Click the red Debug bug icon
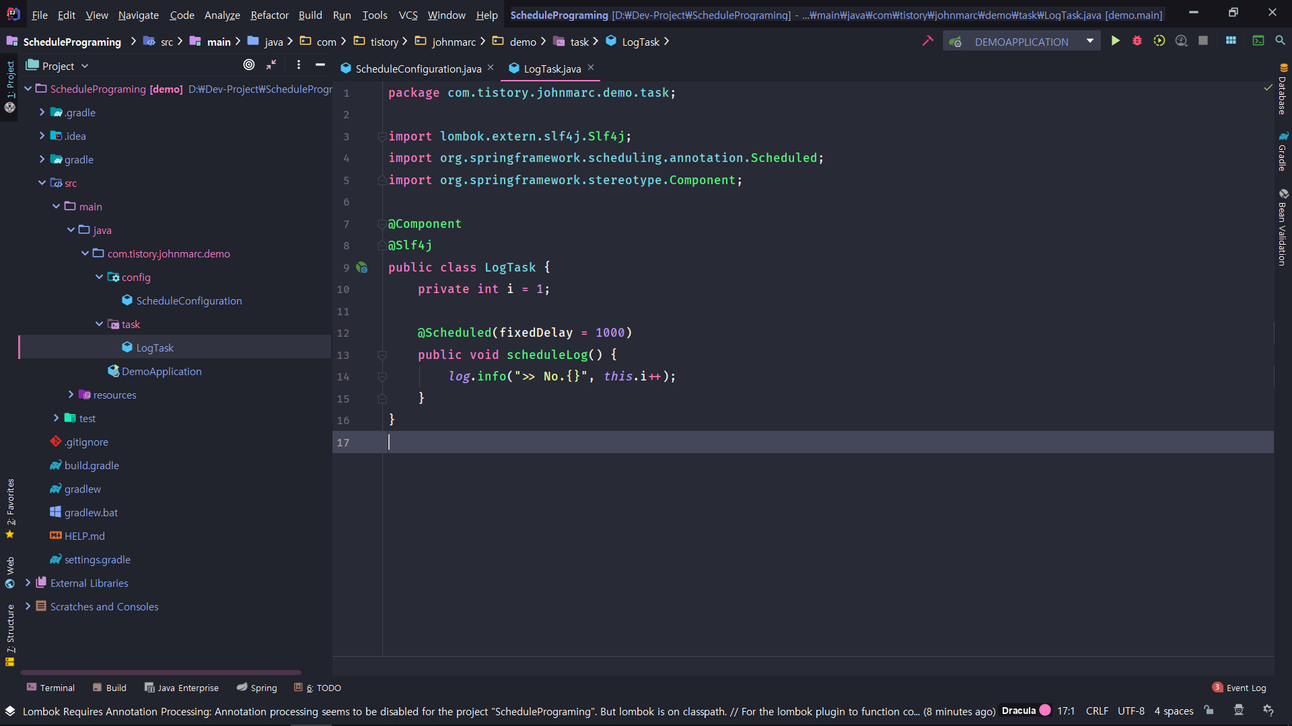 (x=1137, y=41)
